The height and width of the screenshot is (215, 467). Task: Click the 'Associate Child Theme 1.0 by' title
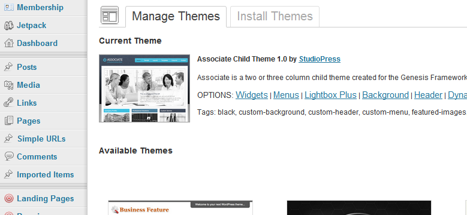tap(246, 59)
